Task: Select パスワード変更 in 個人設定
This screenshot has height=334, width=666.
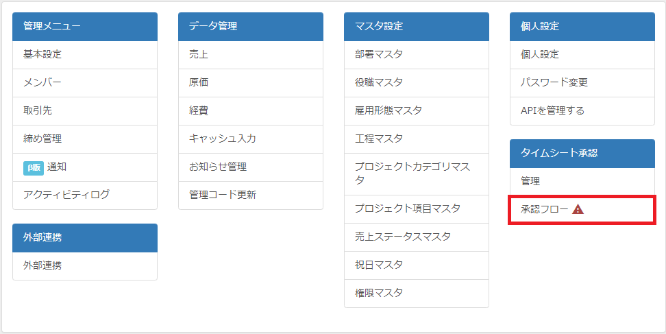Action: pos(582,82)
